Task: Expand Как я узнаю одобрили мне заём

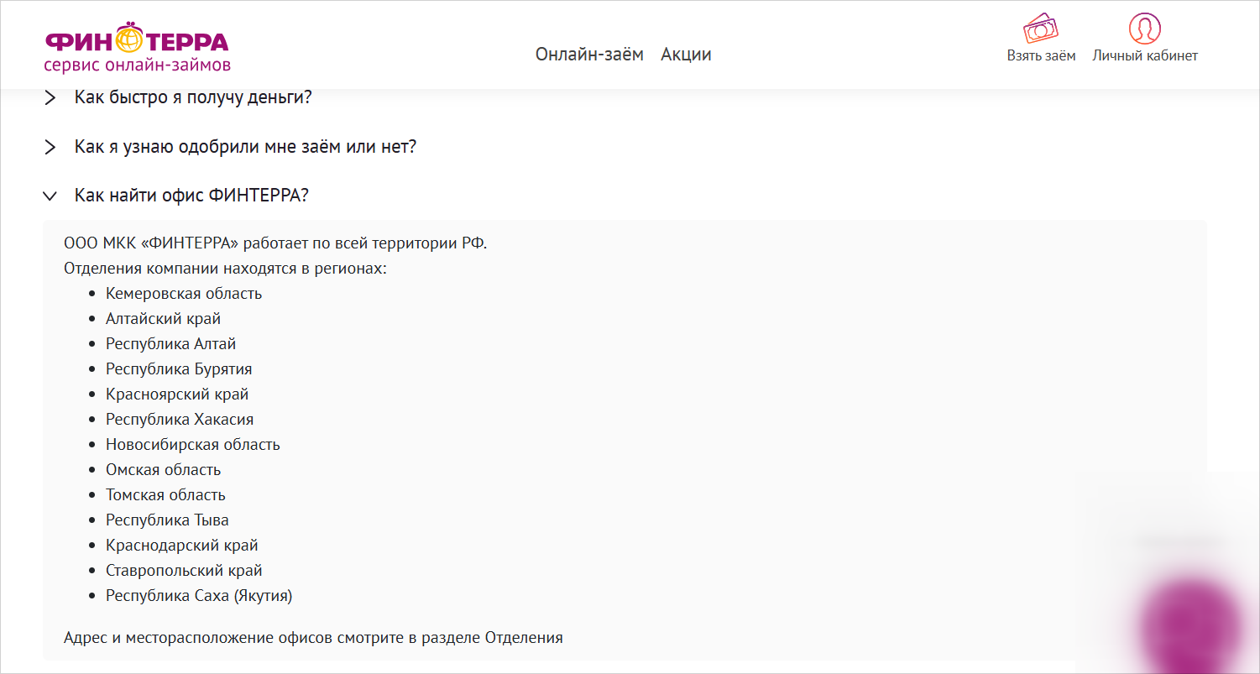Action: [245, 147]
